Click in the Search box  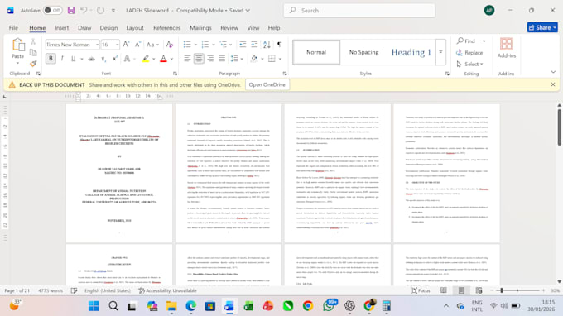(x=359, y=11)
